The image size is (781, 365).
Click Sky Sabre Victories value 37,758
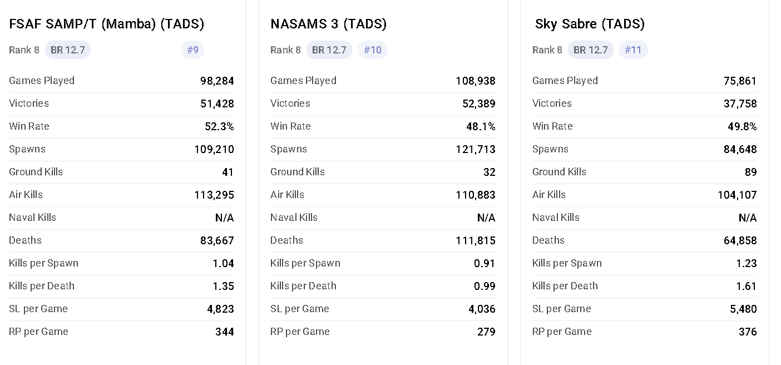[x=740, y=103]
